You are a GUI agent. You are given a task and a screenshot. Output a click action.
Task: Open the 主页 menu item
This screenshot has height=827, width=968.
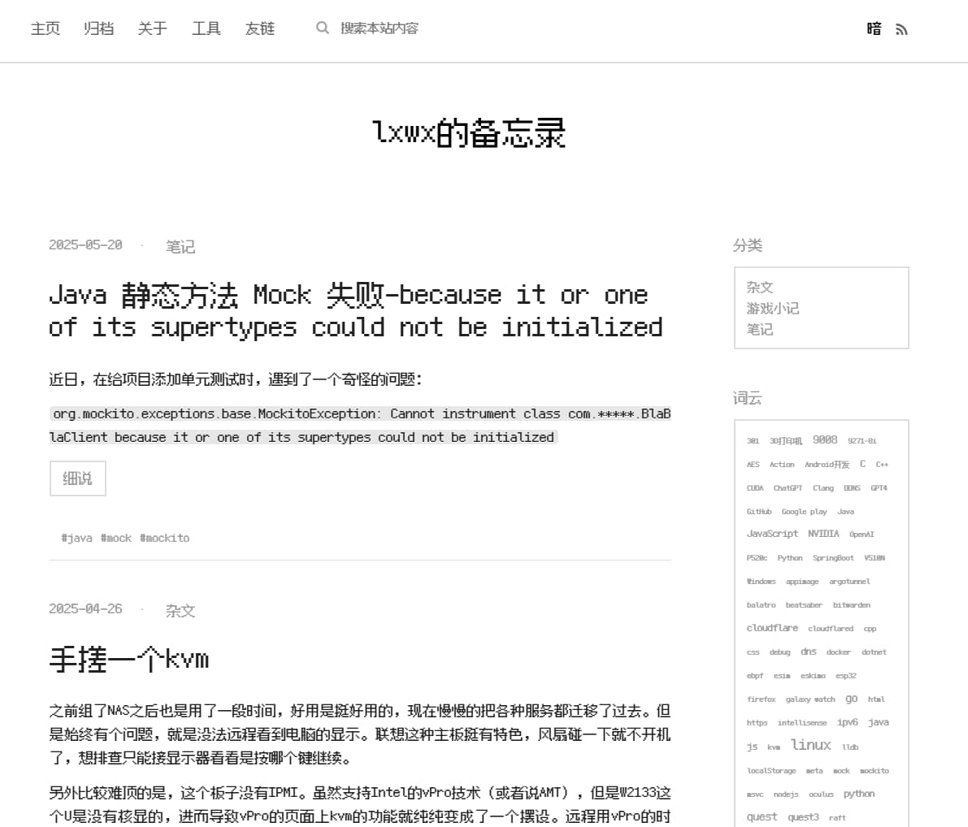[x=45, y=28]
